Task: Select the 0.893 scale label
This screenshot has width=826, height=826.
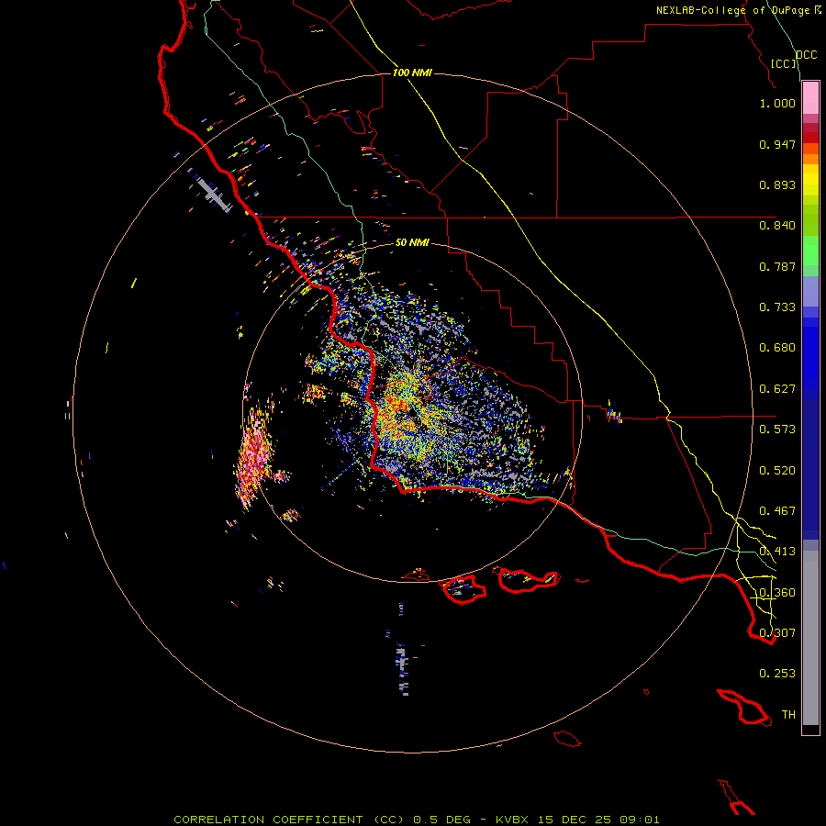Action: (777, 184)
